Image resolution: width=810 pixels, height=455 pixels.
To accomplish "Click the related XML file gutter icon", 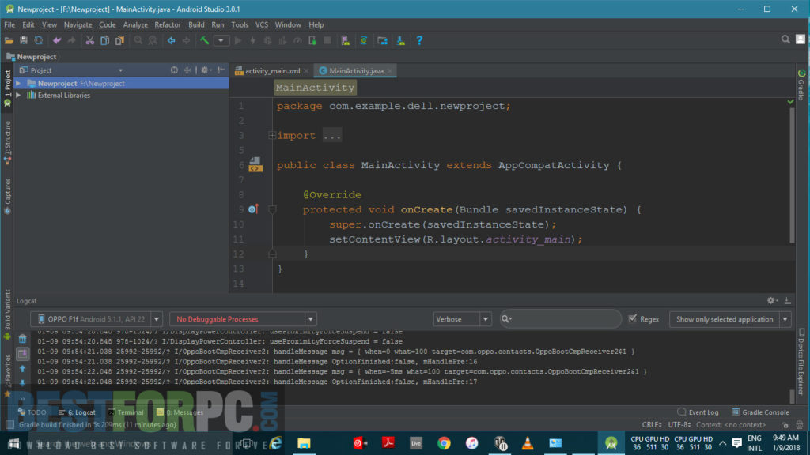I will [x=255, y=165].
